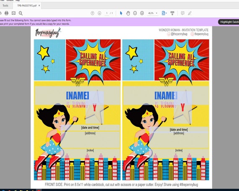Go to the previous page arrow

[x=92, y=13]
